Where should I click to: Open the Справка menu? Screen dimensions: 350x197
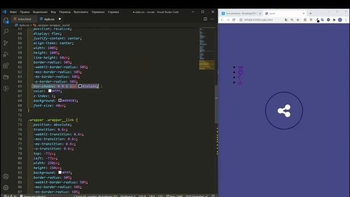pyautogui.click(x=113, y=12)
